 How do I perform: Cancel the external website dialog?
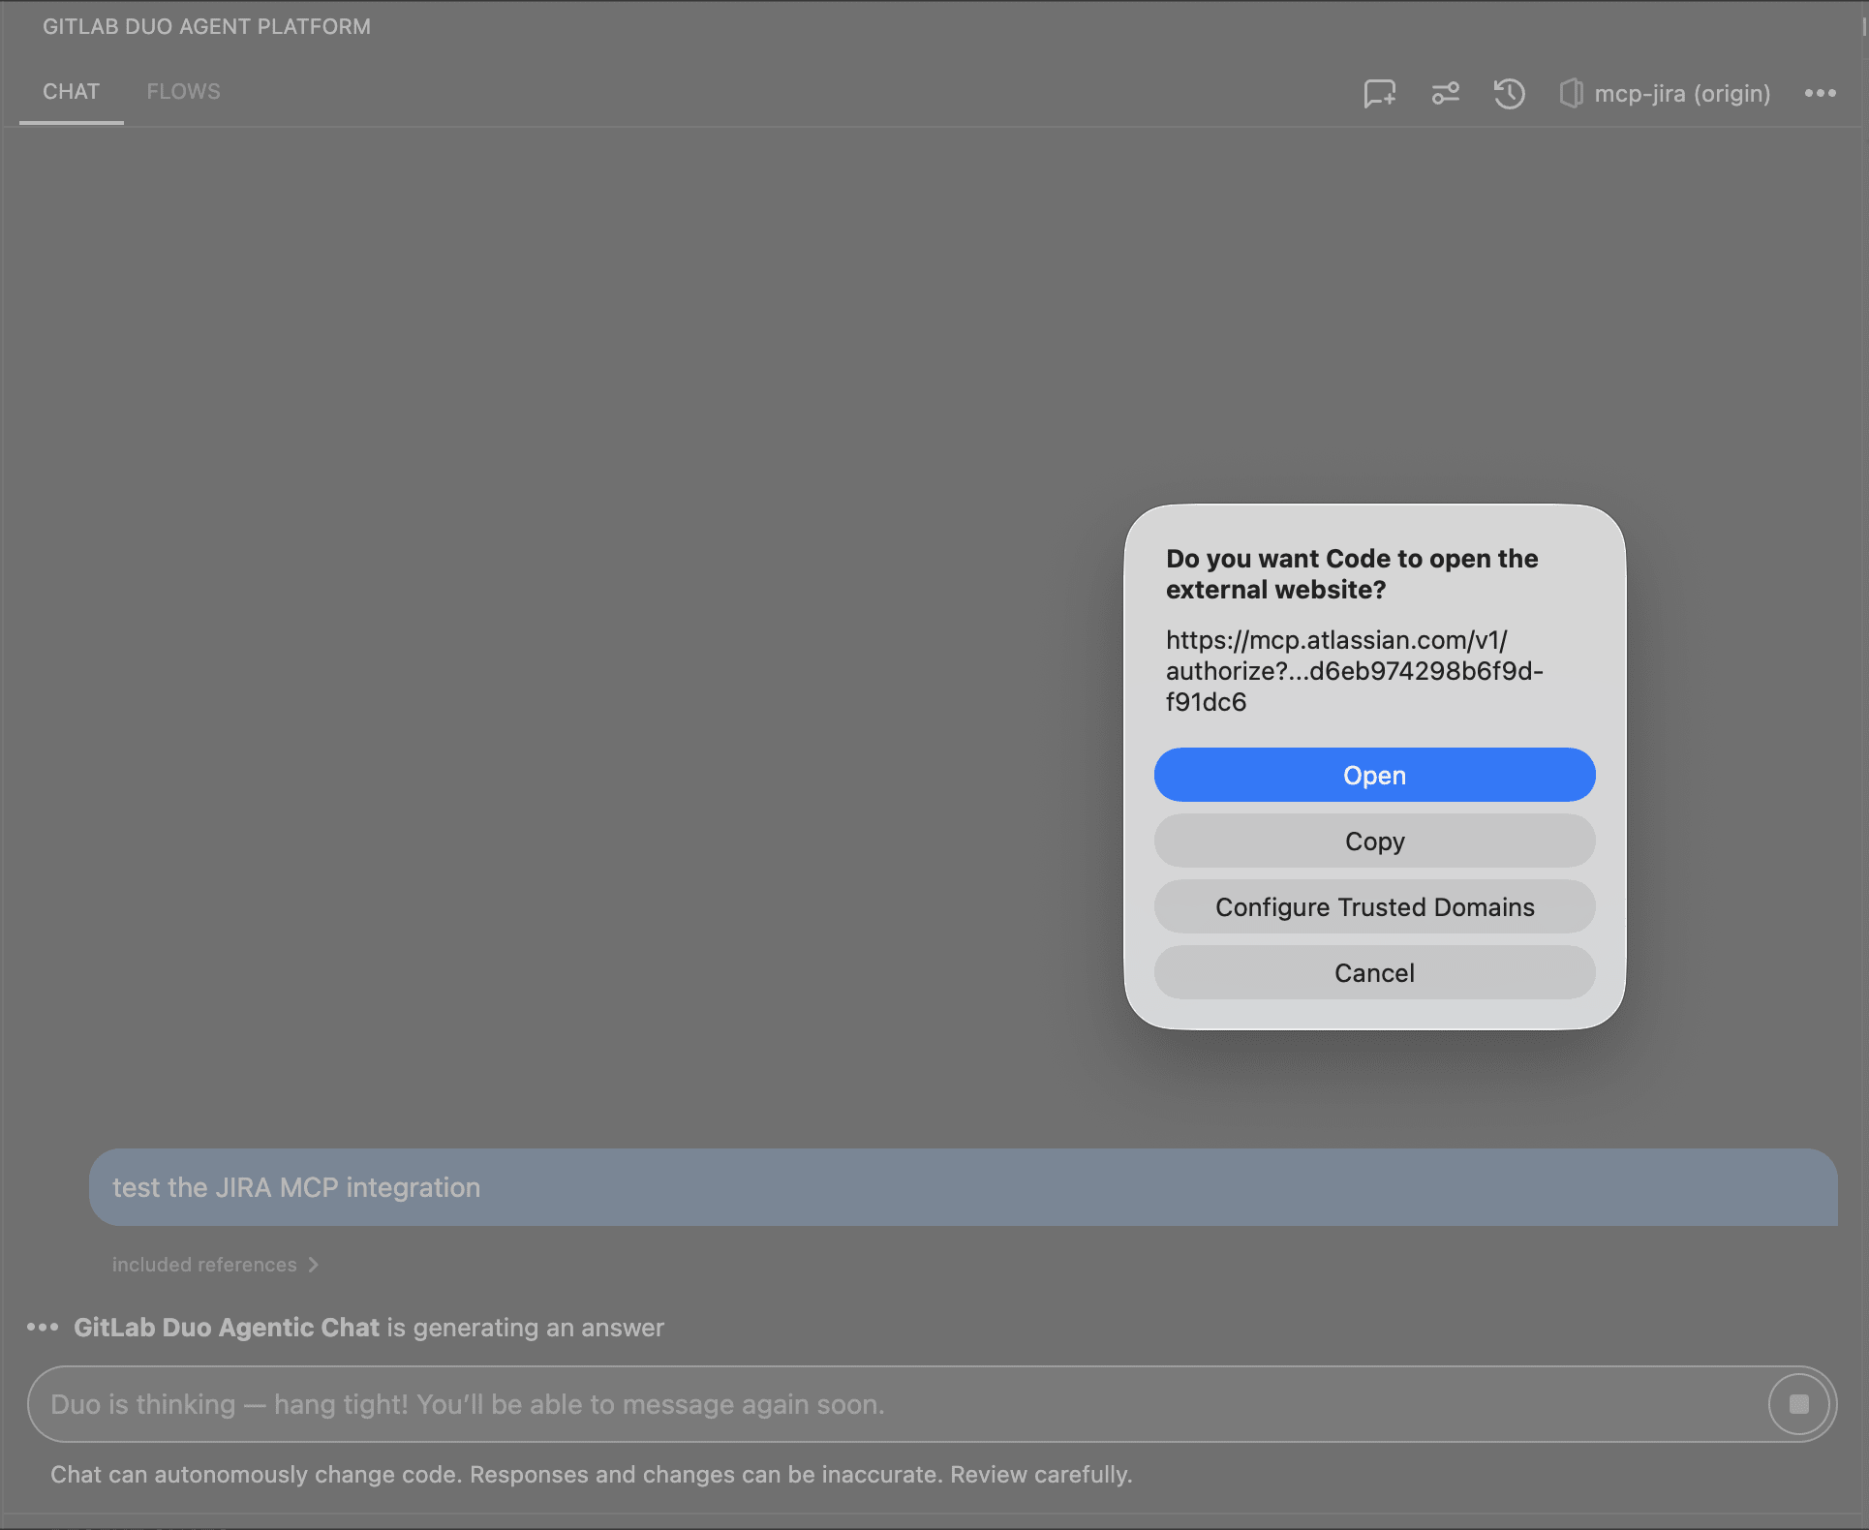1374,972
